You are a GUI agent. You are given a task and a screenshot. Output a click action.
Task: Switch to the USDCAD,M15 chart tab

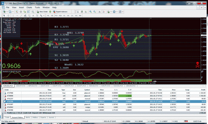[x=131, y=86]
